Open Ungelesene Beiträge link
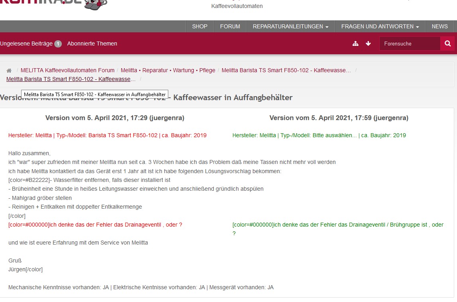Image resolution: width=457 pixels, height=302 pixels. click(26, 44)
